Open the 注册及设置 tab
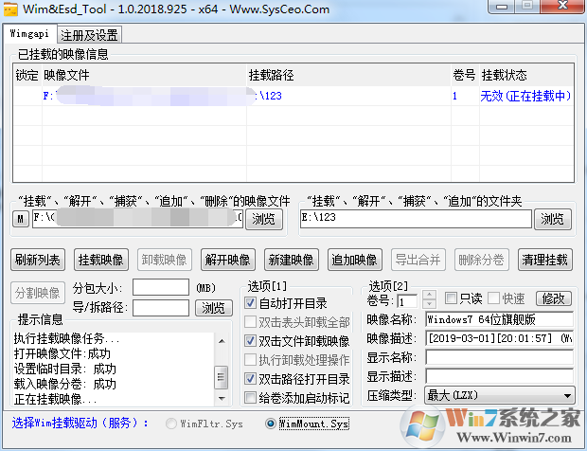Image resolution: width=587 pixels, height=451 pixels. [89, 35]
